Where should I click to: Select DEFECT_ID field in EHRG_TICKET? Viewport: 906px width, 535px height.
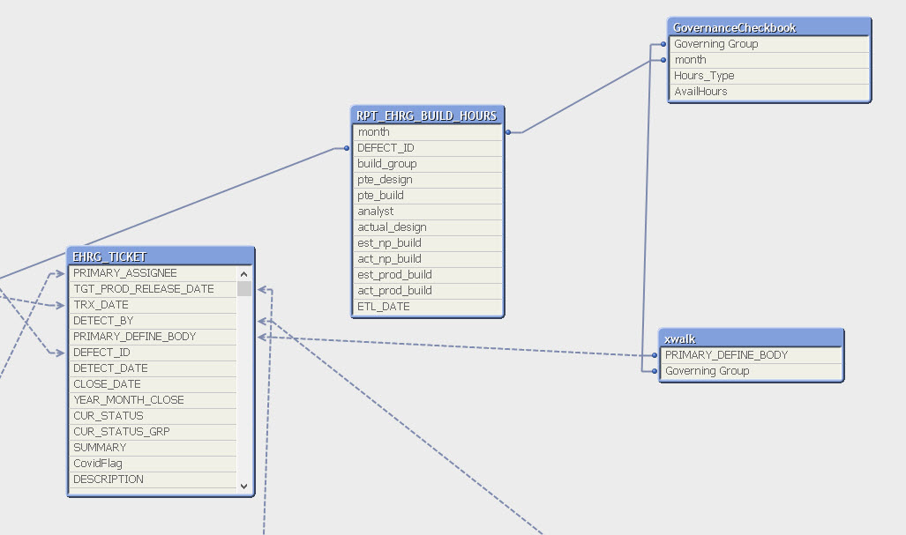[153, 352]
